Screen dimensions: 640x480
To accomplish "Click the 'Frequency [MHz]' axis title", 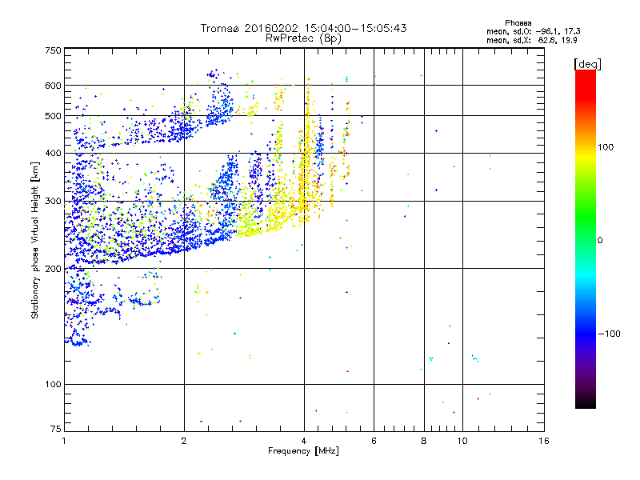I will pos(303,451).
